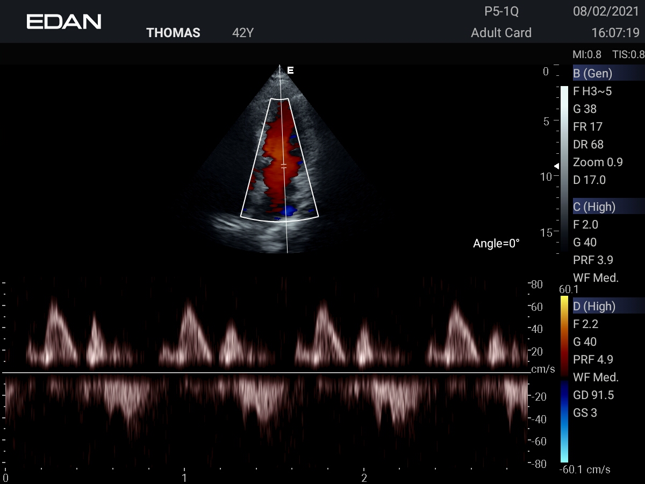Click the E probe orientation marker
Viewport: 645px width, 484px height.
coord(290,70)
